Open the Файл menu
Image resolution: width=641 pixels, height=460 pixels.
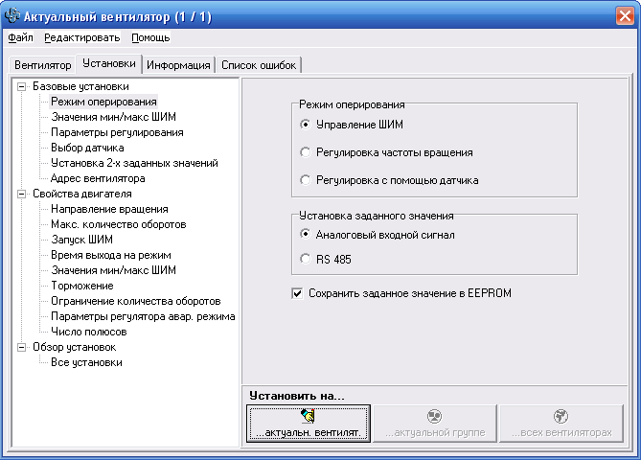click(20, 37)
